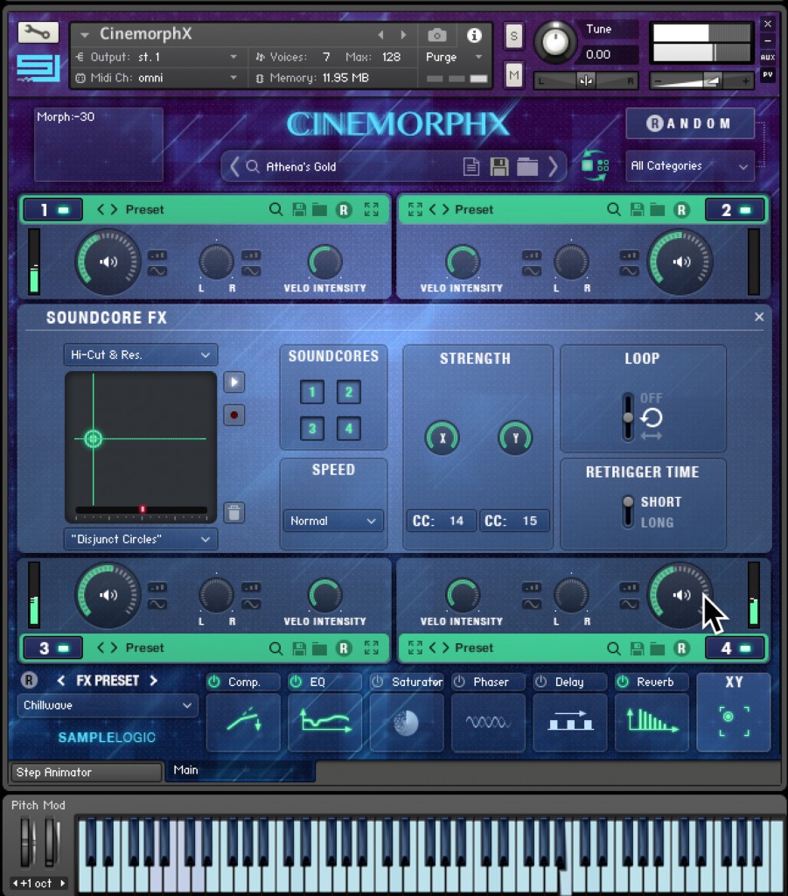The height and width of the screenshot is (896, 788).
Task: Click the CC: 14 field
Action: tap(440, 521)
